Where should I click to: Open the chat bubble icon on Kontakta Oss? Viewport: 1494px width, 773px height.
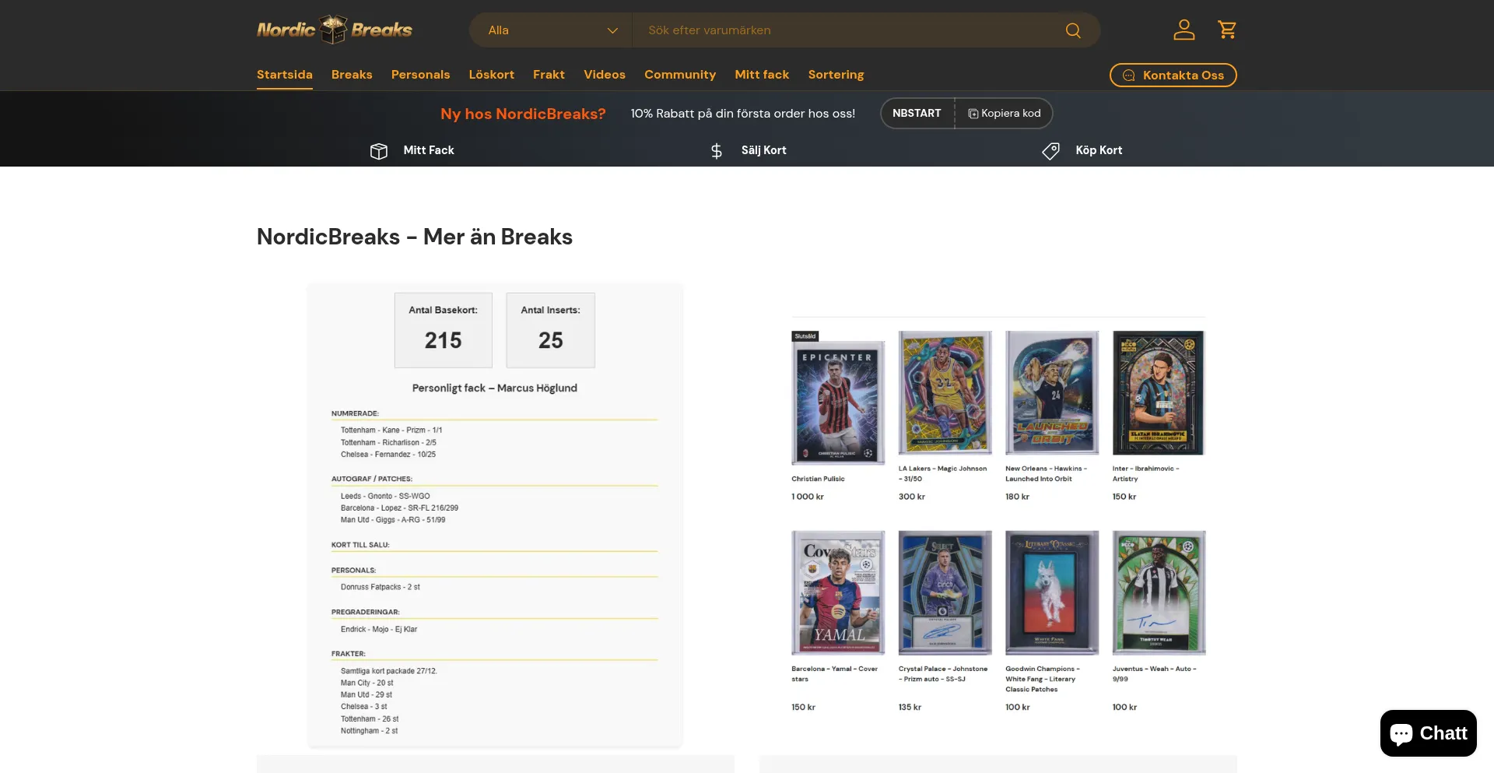tap(1128, 75)
